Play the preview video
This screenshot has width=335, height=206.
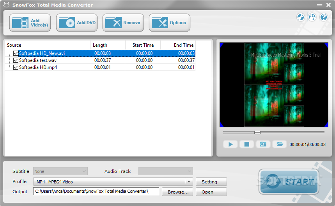point(230,144)
